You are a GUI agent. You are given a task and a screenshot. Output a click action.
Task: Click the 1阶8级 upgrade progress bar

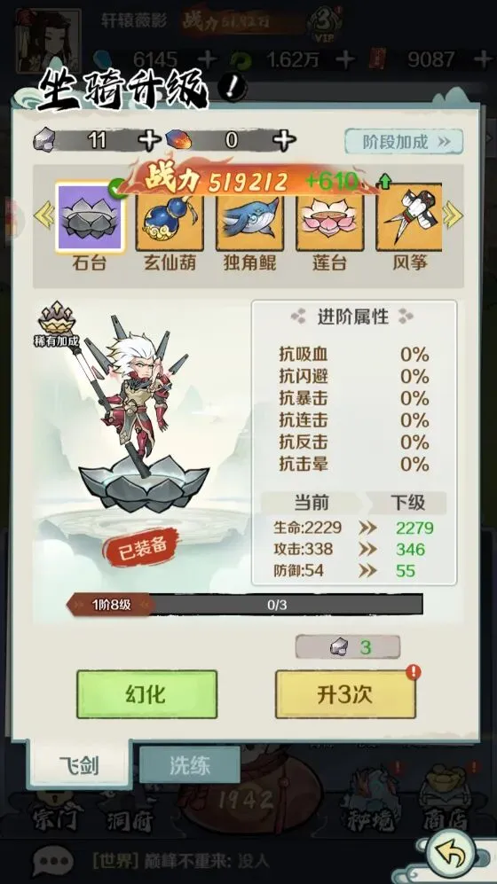pyautogui.click(x=244, y=605)
